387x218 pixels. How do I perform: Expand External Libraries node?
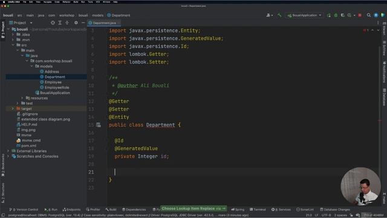(x=8, y=151)
